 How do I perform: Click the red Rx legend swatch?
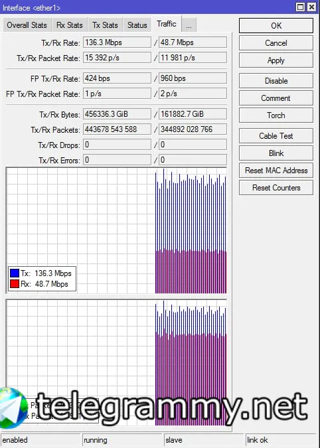[15, 283]
